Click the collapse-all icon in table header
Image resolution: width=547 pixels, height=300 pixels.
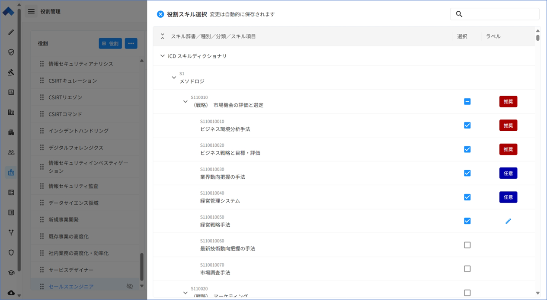coord(163,36)
